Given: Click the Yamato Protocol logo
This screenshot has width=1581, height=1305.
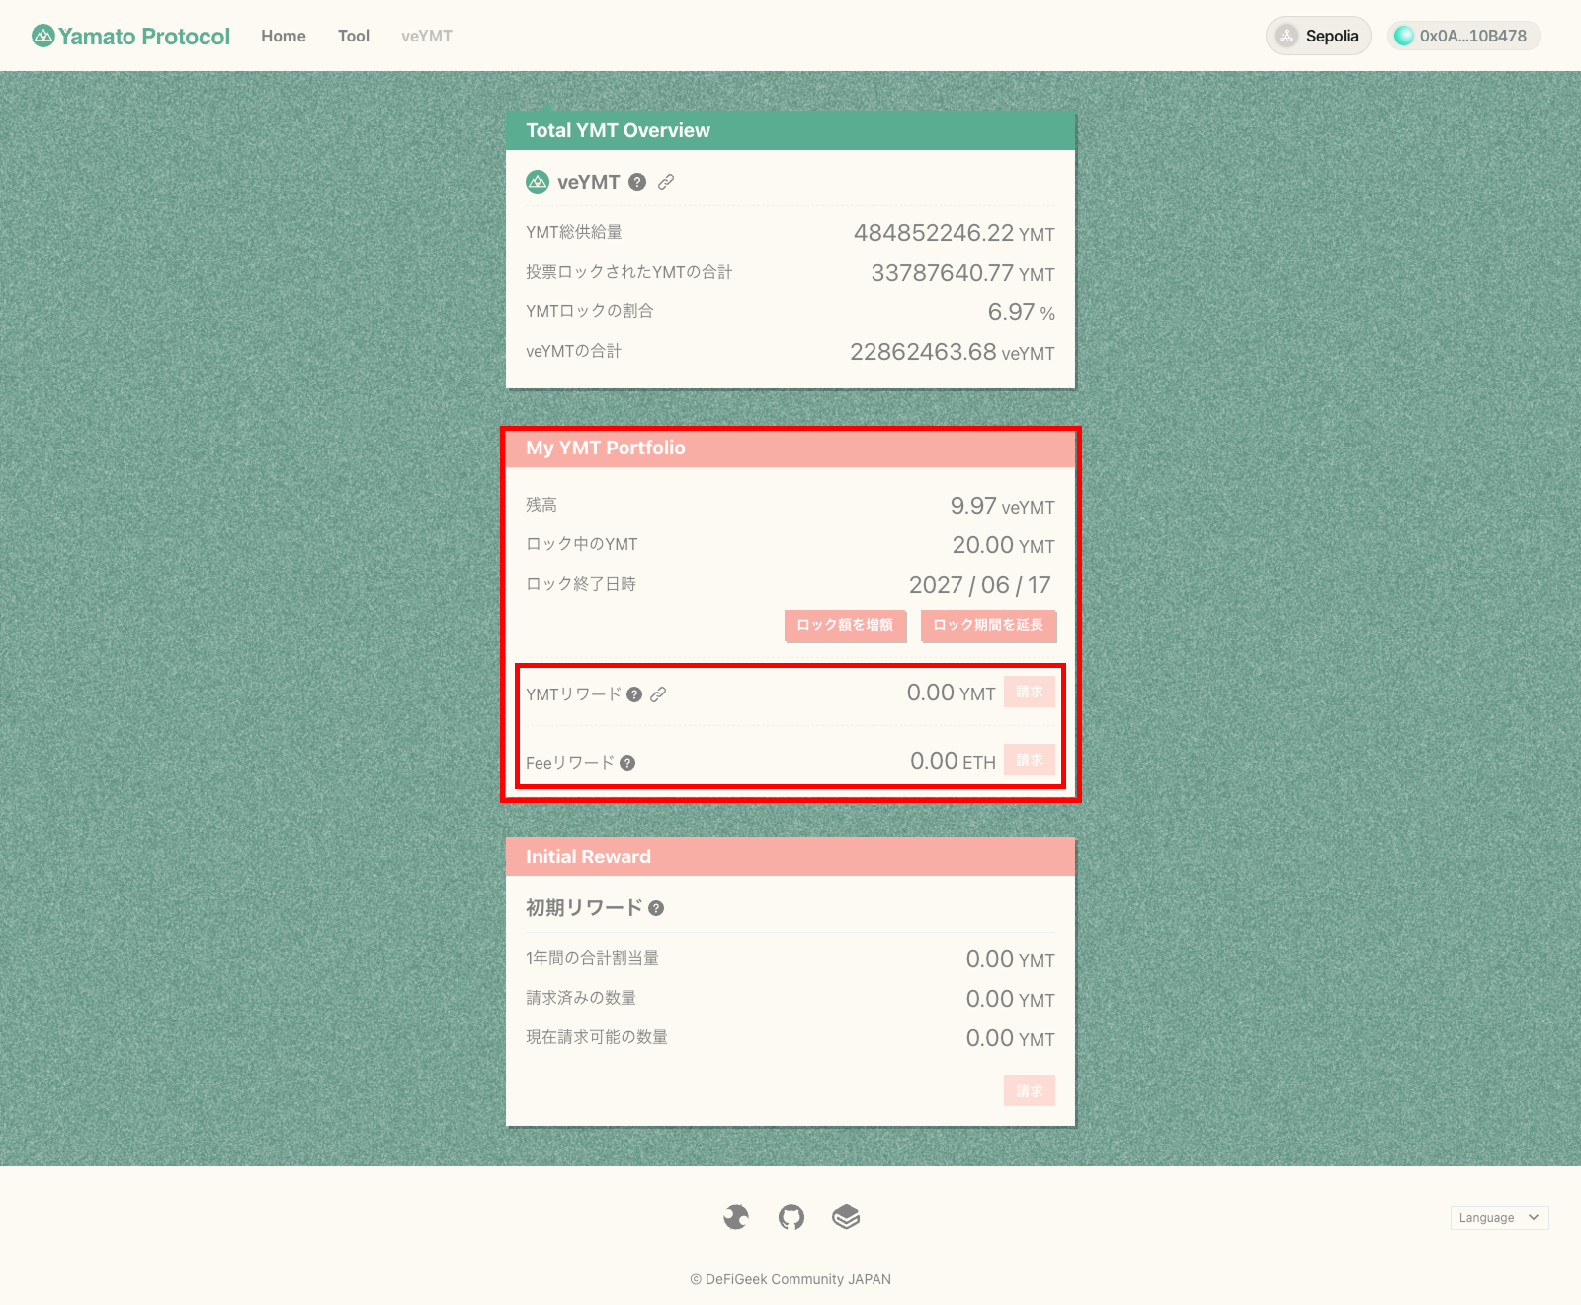Looking at the screenshot, I should [x=130, y=36].
